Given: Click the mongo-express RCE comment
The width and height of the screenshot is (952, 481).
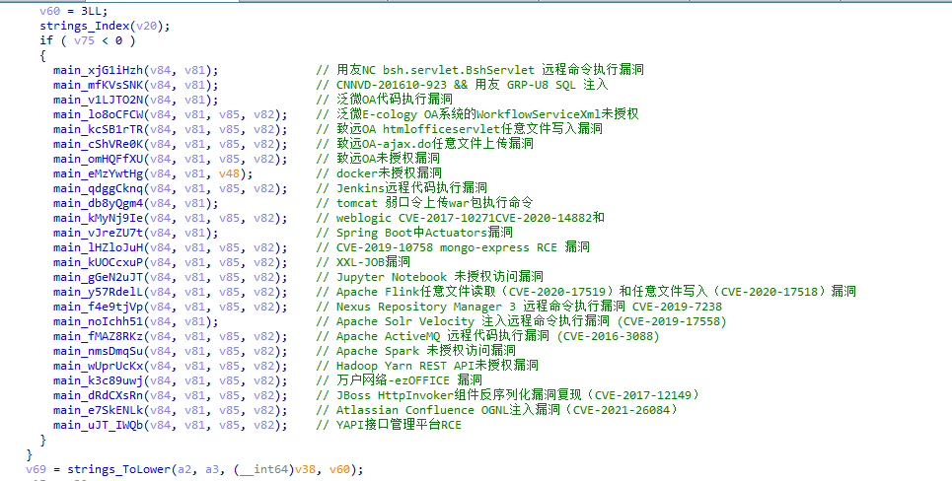Looking at the screenshot, I should coord(453,247).
